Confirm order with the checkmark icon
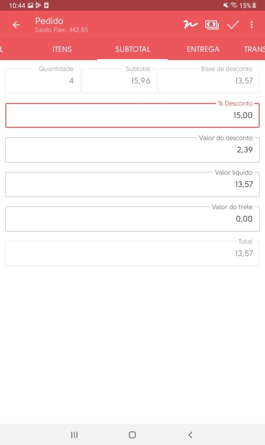 [233, 25]
